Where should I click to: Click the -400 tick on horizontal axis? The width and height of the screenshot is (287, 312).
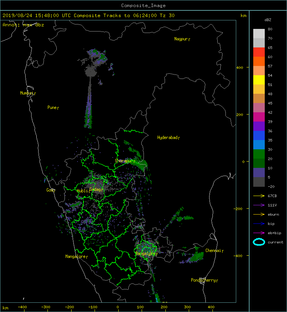coord(22,307)
